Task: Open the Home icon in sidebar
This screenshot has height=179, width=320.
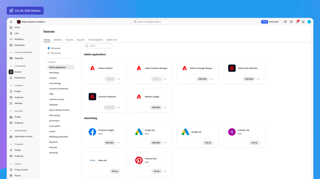Action: (11, 27)
